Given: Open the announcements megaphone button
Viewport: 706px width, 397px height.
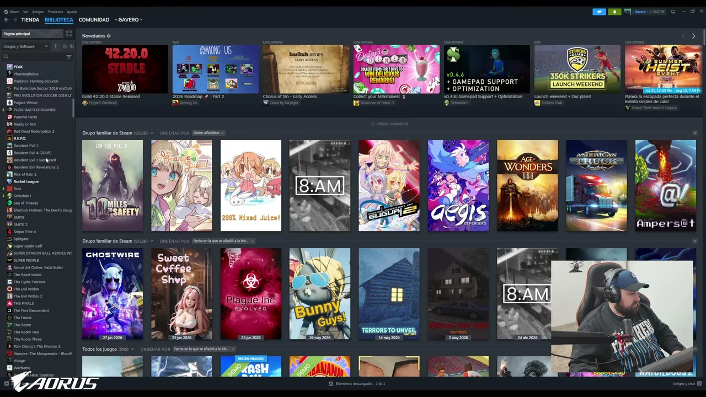Looking at the screenshot, I should click(599, 12).
